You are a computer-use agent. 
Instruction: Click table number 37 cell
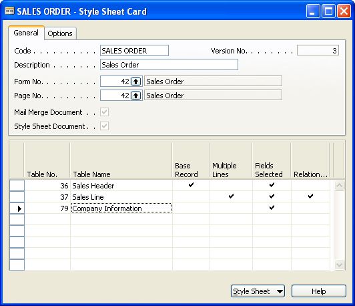(x=47, y=197)
